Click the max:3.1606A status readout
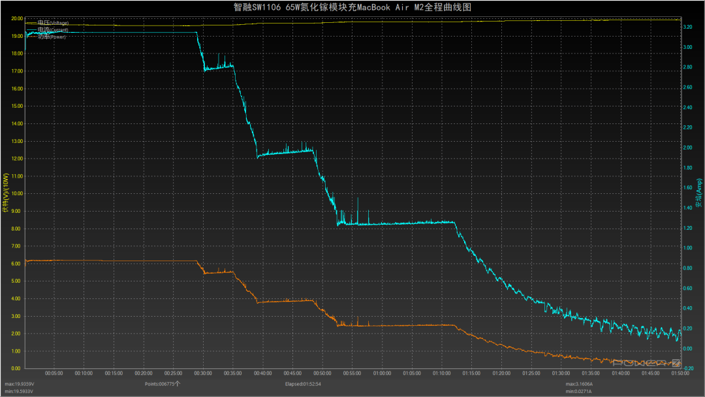 coord(579,385)
